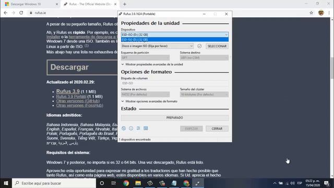Close the Rufus Official Website tab
The width and height of the screenshot is (334, 188).
coord(115,4)
